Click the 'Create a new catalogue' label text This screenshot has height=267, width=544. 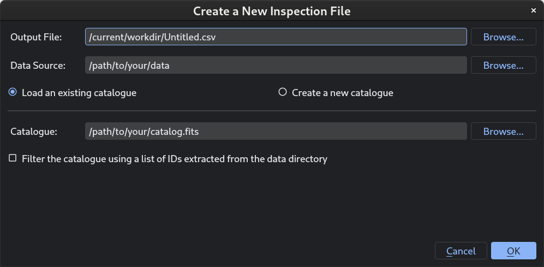tap(343, 93)
